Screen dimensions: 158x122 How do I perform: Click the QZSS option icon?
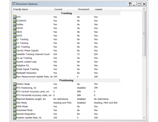(x=15, y=35)
